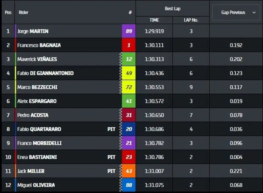This screenshot has height=193, width=263.
Task: Select Jorge Martin's purple number 89 badge
Action: click(129, 31)
